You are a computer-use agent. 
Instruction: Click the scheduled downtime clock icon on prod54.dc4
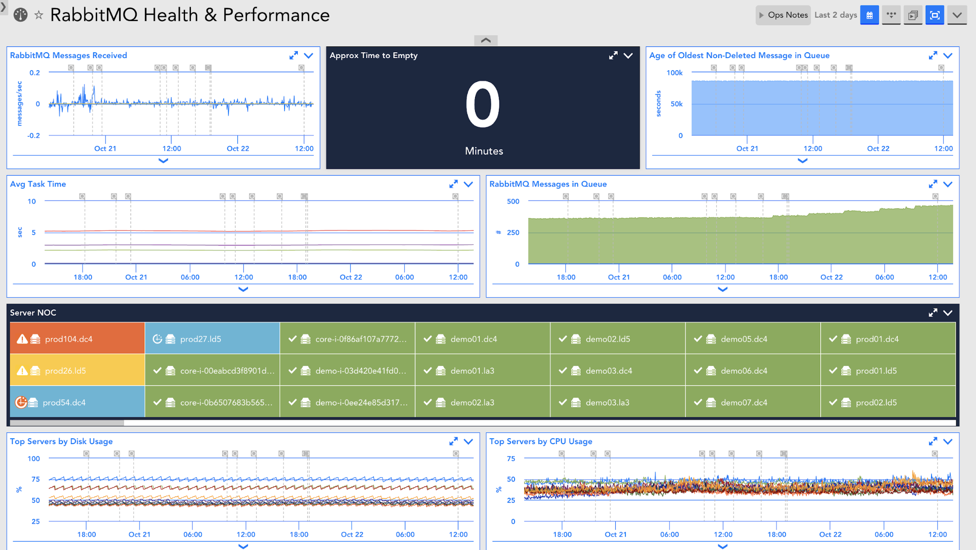coord(21,402)
